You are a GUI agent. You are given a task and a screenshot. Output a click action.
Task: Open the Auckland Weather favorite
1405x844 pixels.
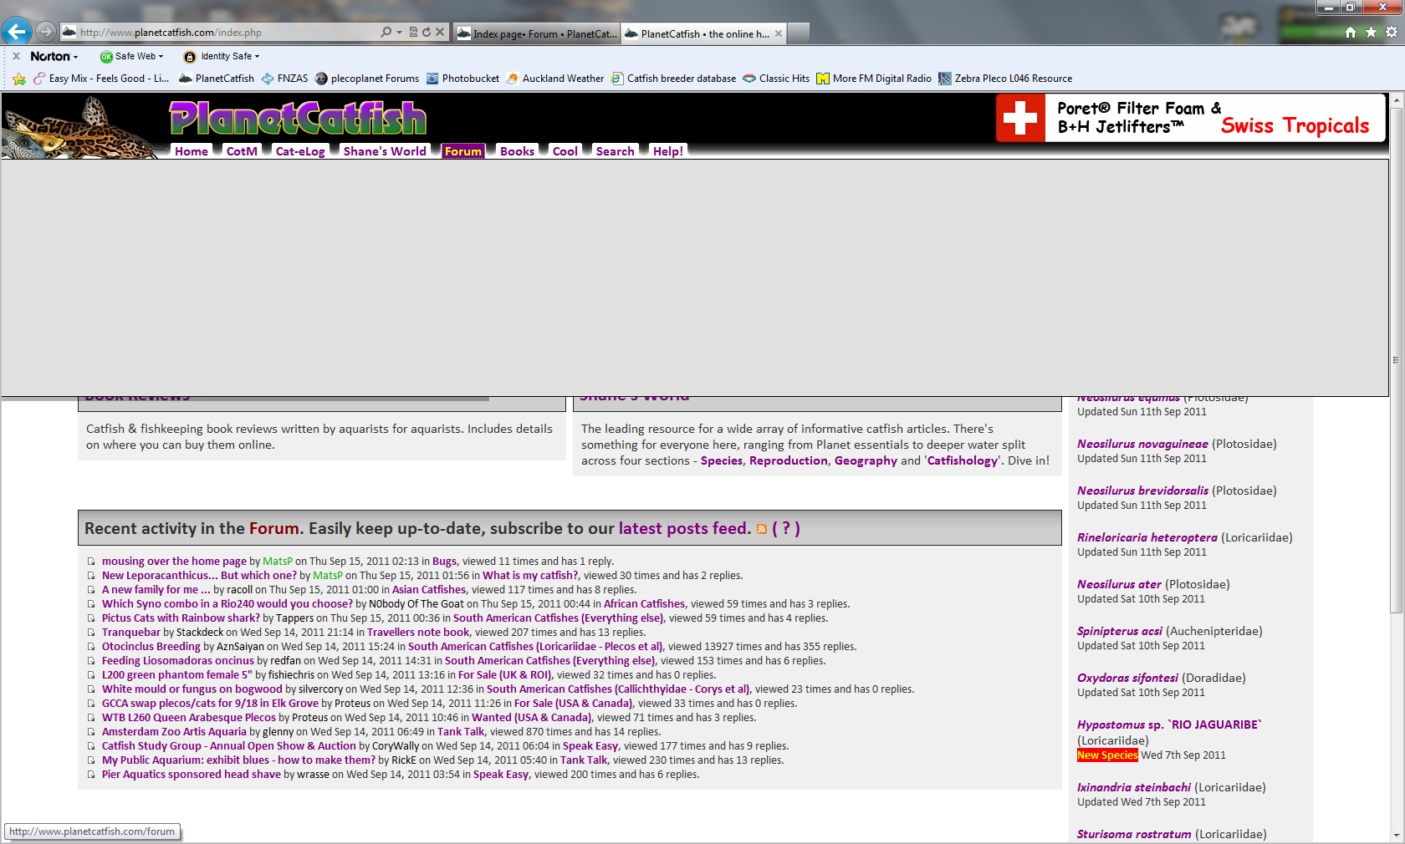(555, 79)
